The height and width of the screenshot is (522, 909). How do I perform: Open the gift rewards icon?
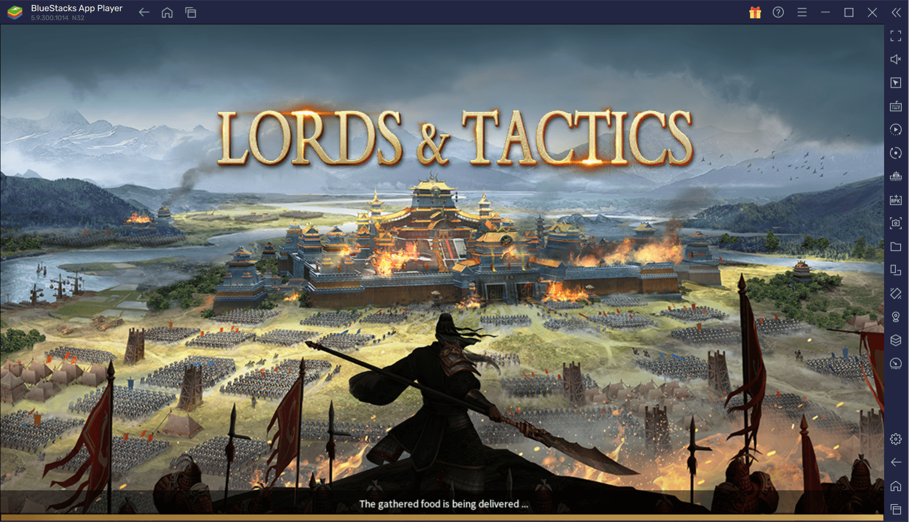tap(755, 12)
